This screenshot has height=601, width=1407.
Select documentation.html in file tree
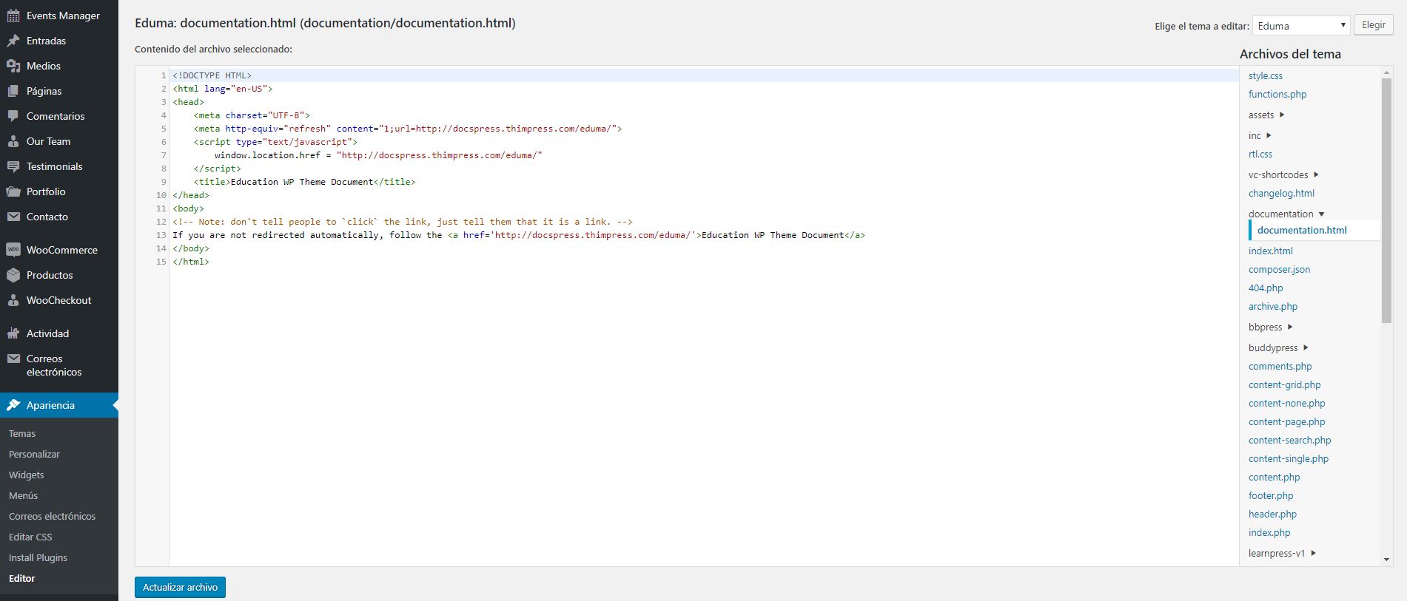[x=1302, y=230]
